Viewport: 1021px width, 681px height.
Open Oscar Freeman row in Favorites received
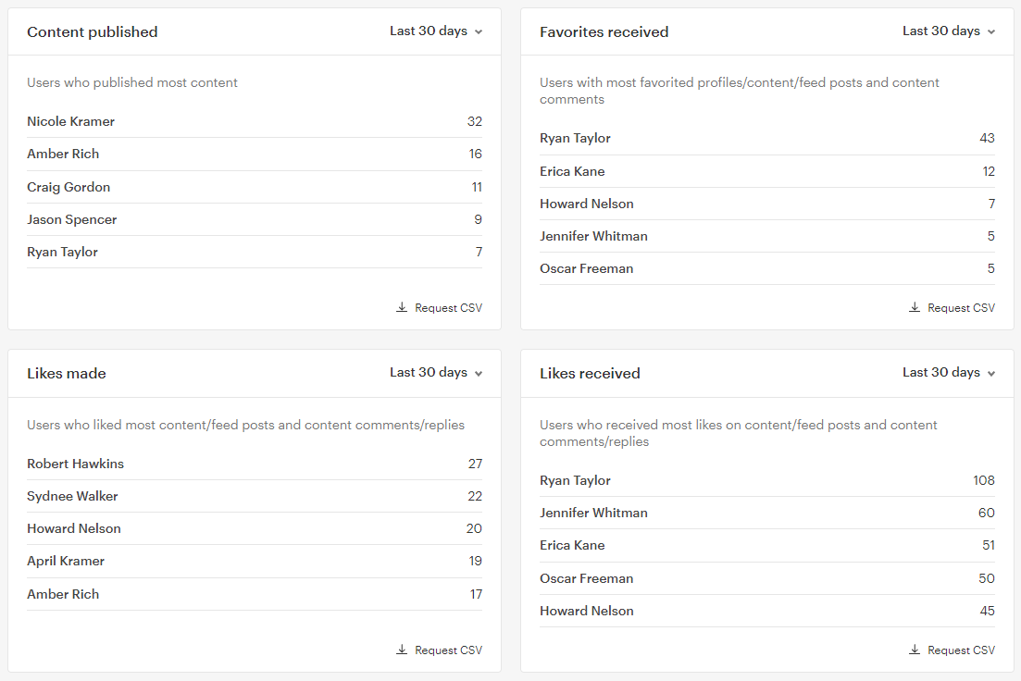(x=767, y=269)
